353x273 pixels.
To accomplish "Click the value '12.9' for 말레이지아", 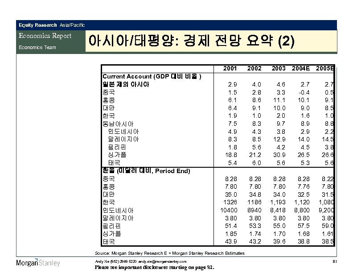I will point(279,139).
